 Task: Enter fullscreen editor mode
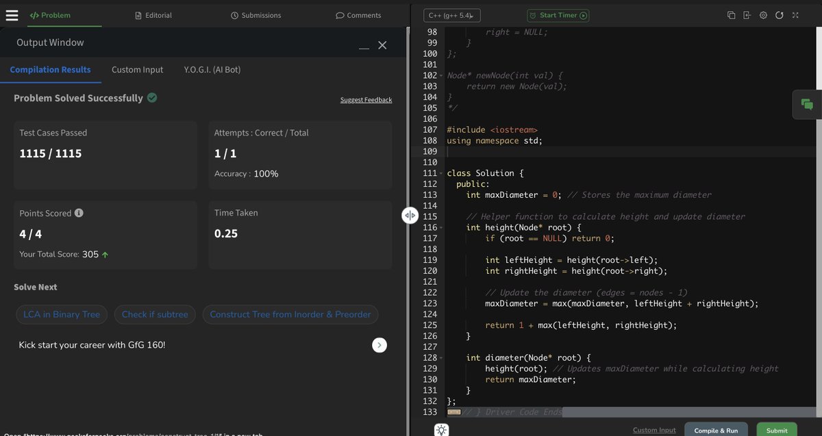(795, 15)
